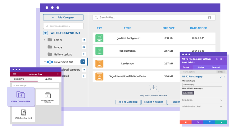This screenshot has height=130, width=236.
Task: Collapse the New Nextcloud category
Action: pyautogui.click(x=45, y=62)
